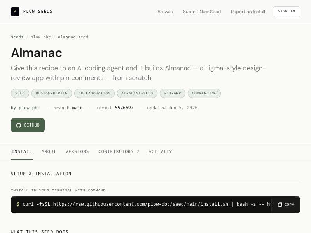311x233 pixels.
Task: Select the WEB-APP tag
Action: pos(172,93)
